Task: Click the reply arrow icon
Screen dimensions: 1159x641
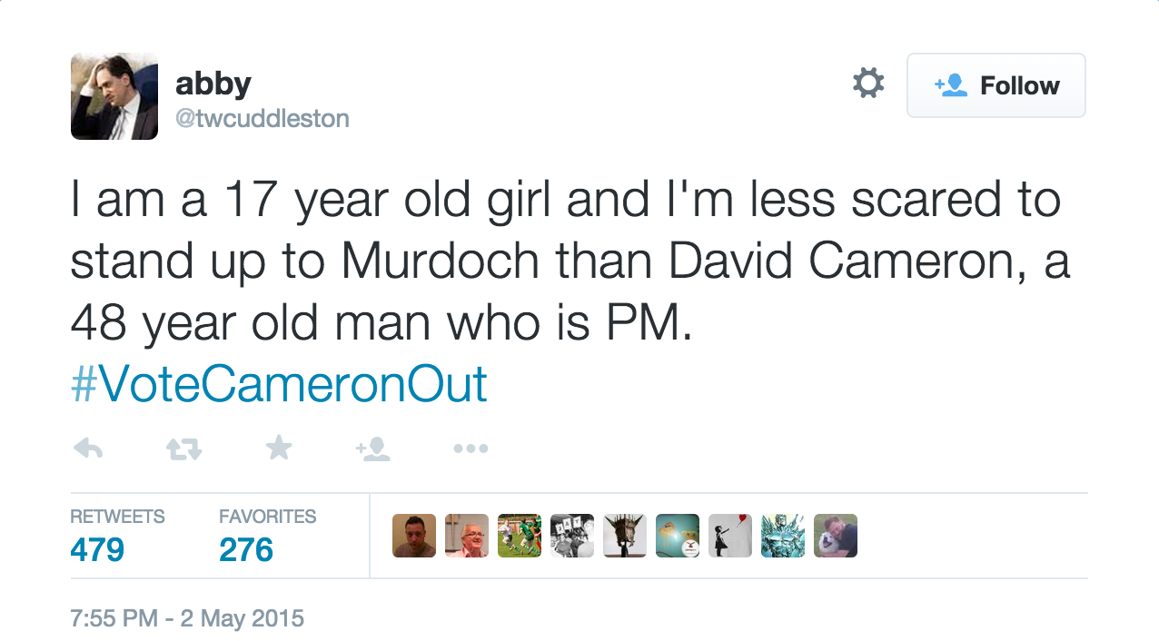Action: coord(88,448)
